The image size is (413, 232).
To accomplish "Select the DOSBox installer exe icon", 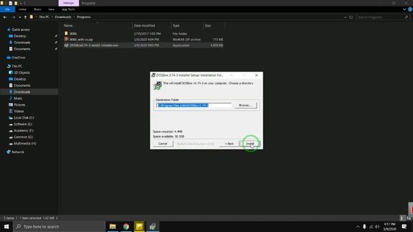I will coord(66,45).
